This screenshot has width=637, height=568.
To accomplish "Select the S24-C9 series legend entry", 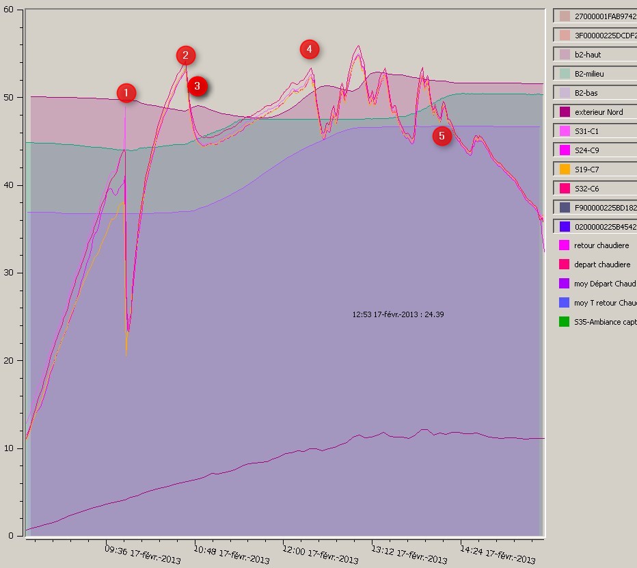I will pyautogui.click(x=595, y=150).
